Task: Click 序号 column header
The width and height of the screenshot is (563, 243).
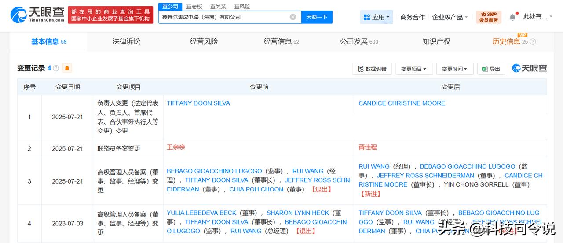Action: click(x=29, y=87)
